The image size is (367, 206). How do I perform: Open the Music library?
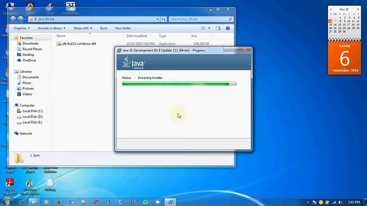[24, 83]
